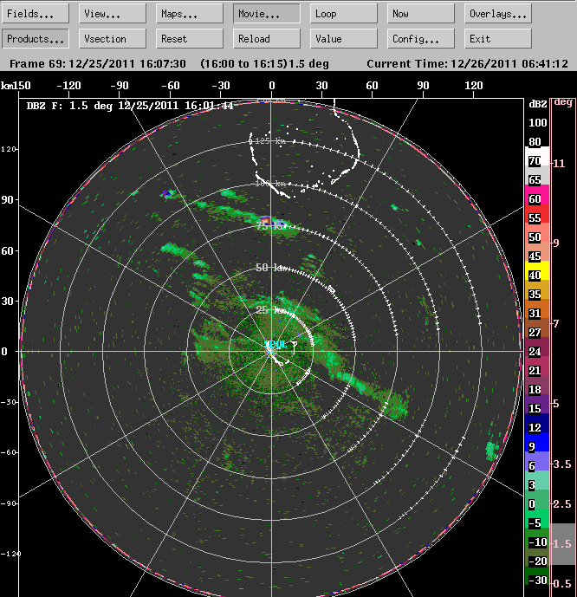The width and height of the screenshot is (577, 597).
Task: Click the dBZ color scale header
Action: tap(538, 104)
